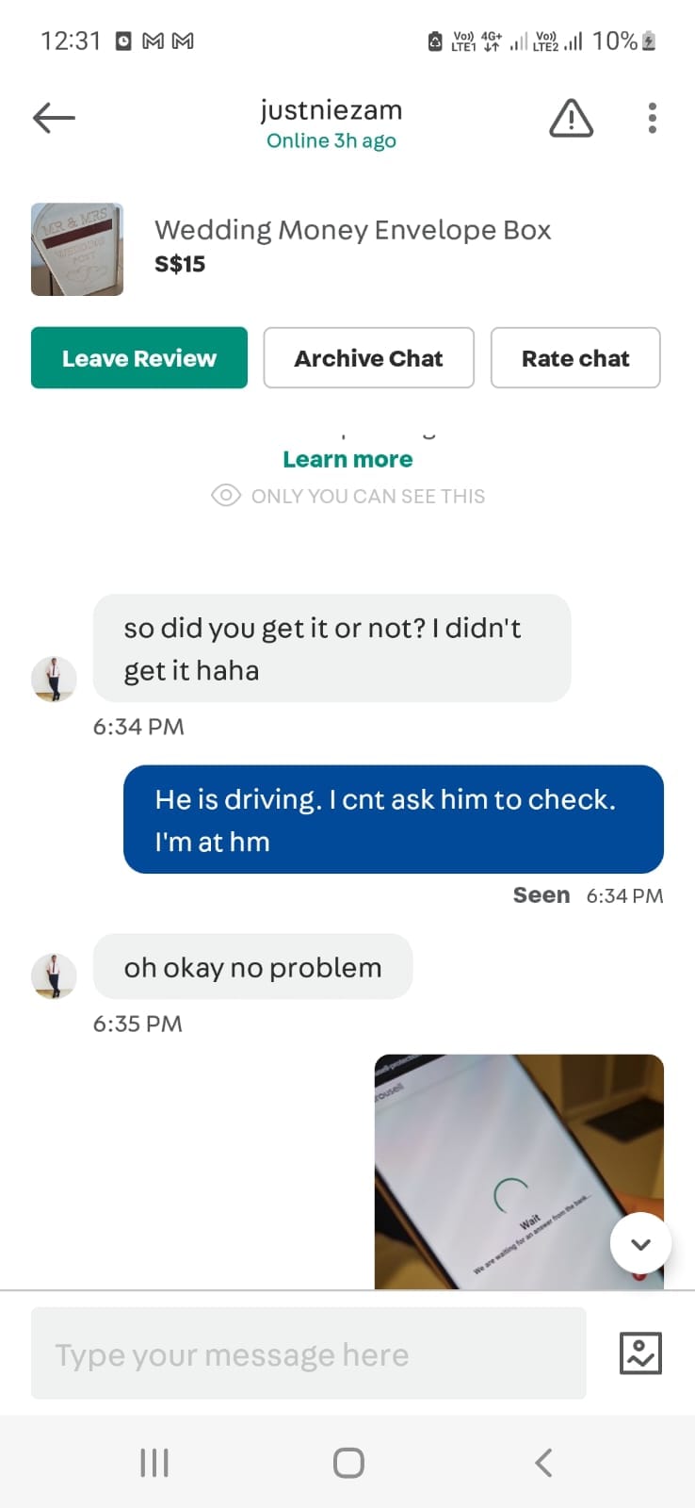The height and width of the screenshot is (1508, 695).
Task: Tap the eye icon beside Only You Can See
Action: pos(226,496)
